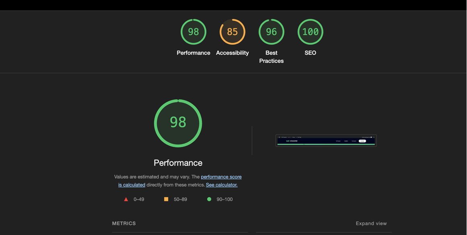
Task: Click the orange square 50–89 legend icon
Action: click(166, 199)
